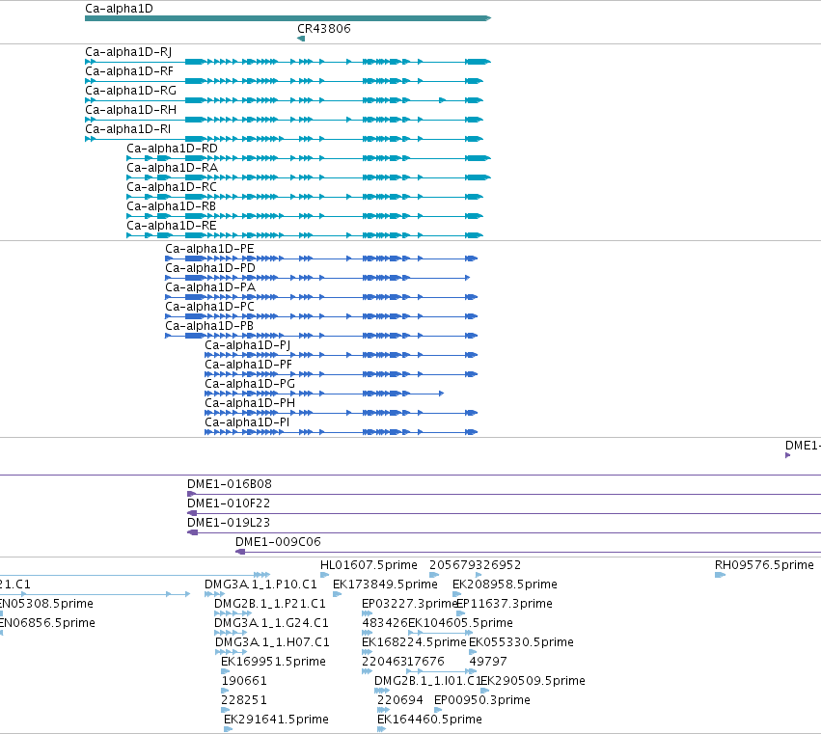Click the CR43806 gene feature
This screenshot has width=821, height=734.
(301, 39)
